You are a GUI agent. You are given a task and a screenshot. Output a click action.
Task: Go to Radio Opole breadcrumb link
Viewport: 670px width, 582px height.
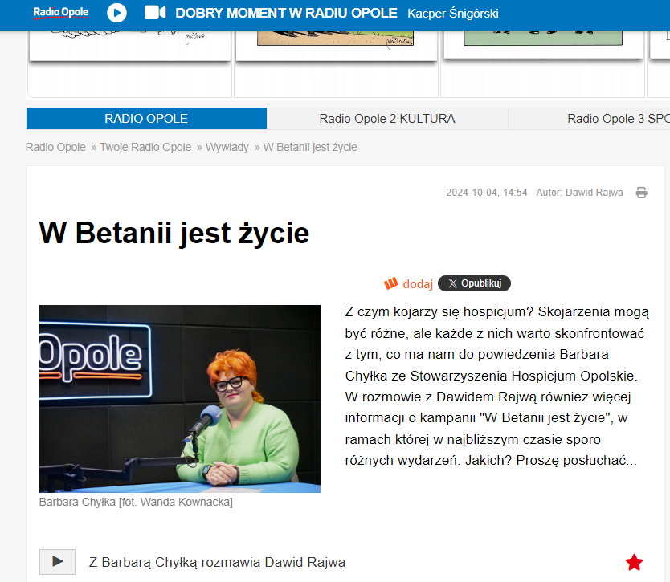point(55,148)
